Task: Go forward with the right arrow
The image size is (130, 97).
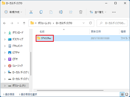Action: point(12,23)
